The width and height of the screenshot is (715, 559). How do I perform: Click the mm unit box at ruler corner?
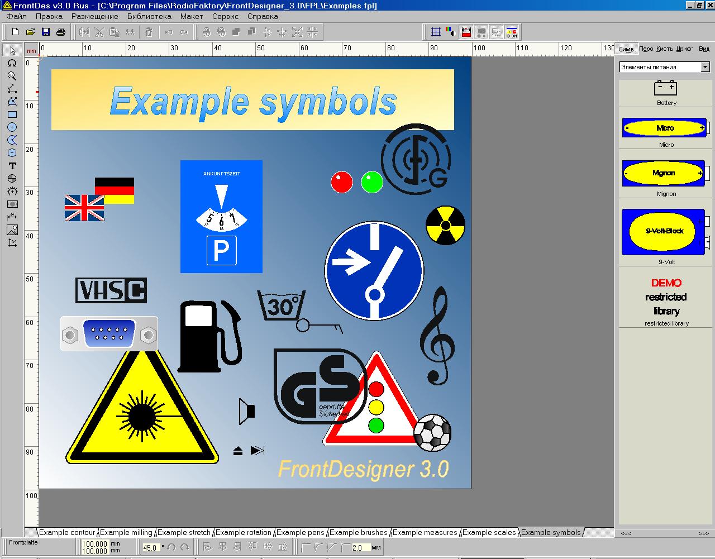tap(31, 50)
